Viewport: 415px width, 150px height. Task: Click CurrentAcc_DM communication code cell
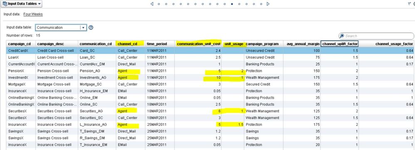point(97,64)
